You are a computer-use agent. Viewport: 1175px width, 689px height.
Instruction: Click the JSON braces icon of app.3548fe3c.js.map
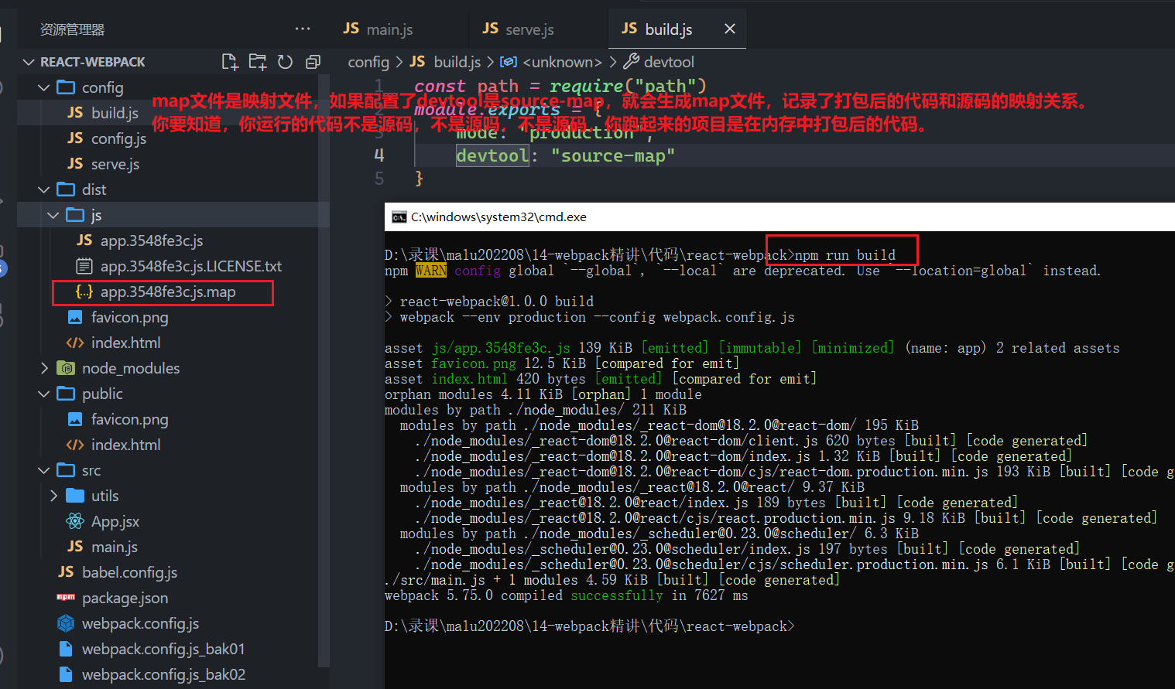84,292
